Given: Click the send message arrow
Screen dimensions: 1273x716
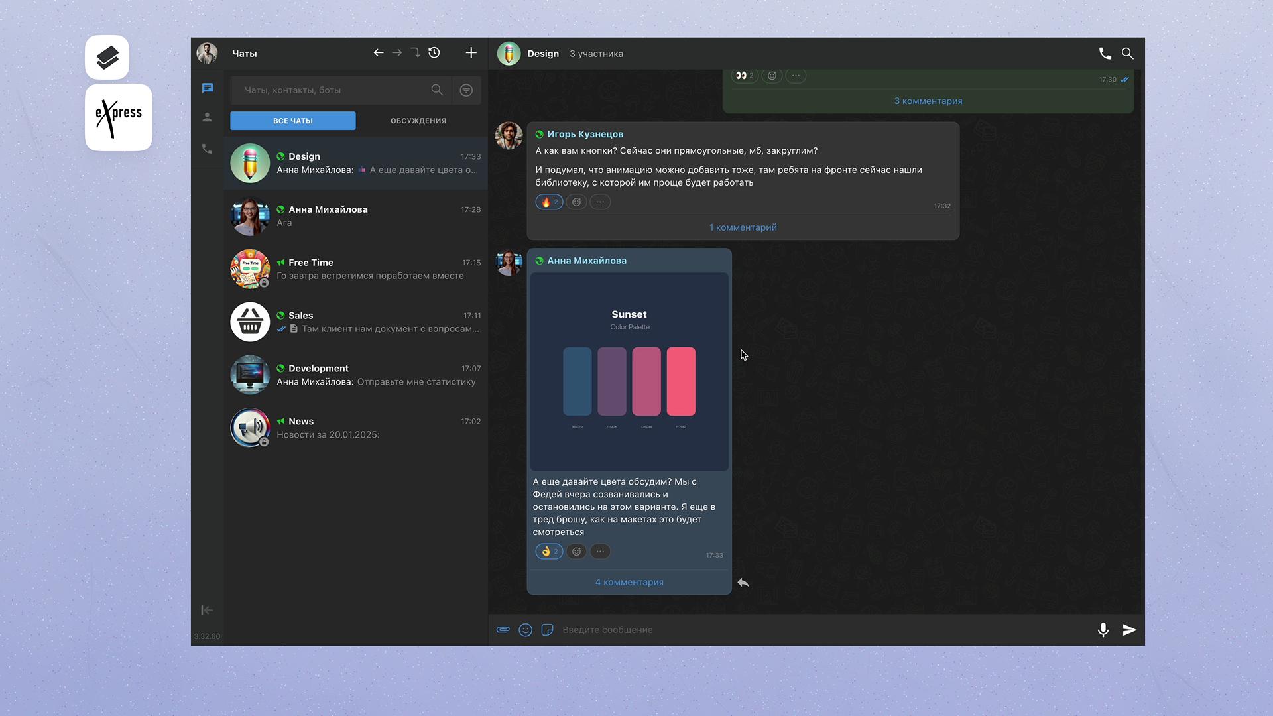Looking at the screenshot, I should pyautogui.click(x=1129, y=630).
